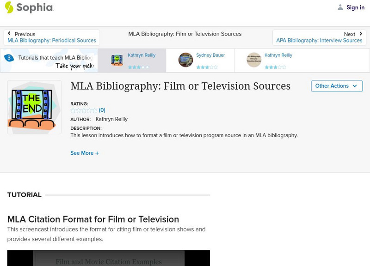Screen dimensions: 370x266
Task: Click the second Kathryn Reilly round avatar
Action: click(x=254, y=60)
